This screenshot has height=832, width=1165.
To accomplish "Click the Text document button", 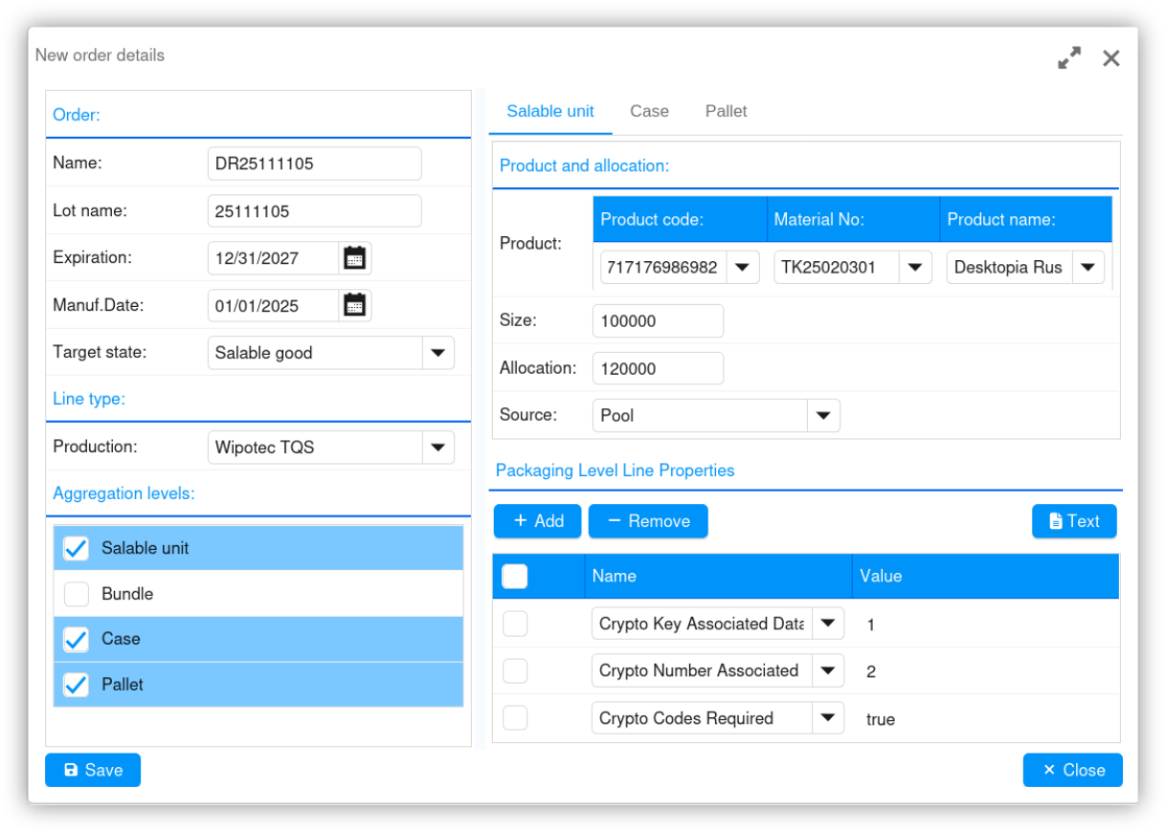I will (x=1073, y=521).
